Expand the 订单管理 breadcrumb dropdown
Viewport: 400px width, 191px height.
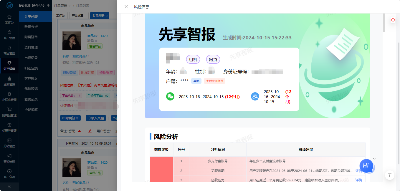62,6
